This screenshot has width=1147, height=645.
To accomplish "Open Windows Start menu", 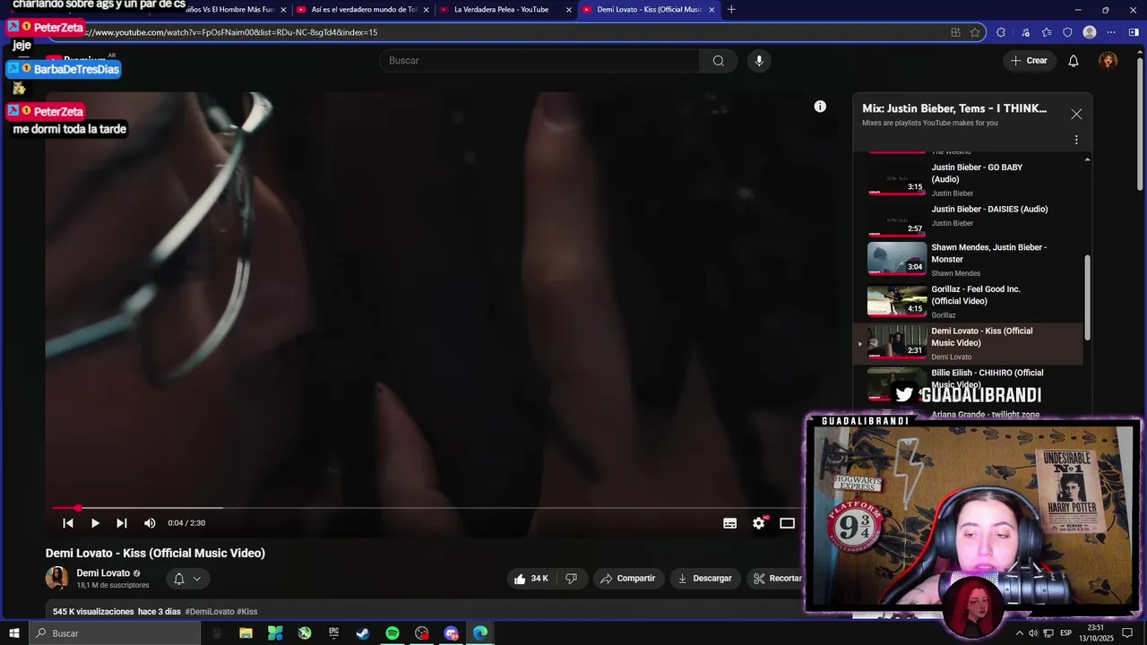I will coord(13,633).
